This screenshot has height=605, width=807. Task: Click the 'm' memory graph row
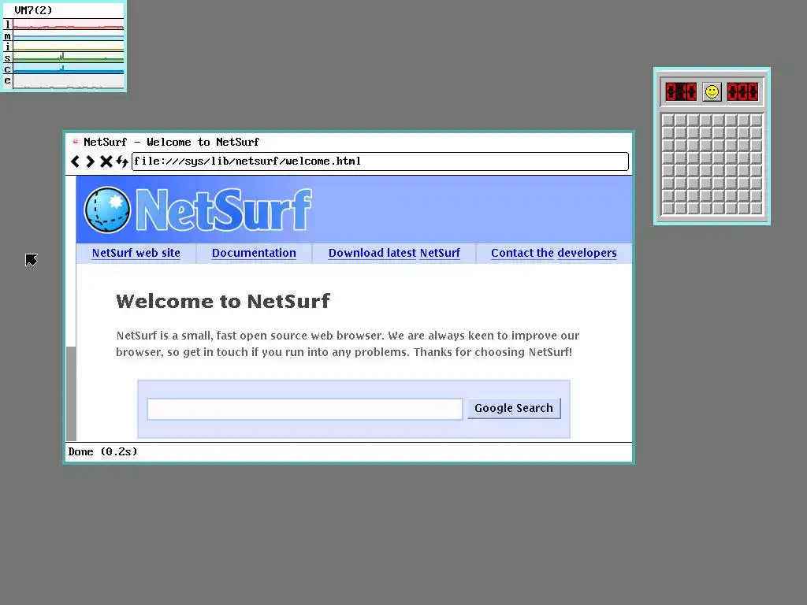63,36
